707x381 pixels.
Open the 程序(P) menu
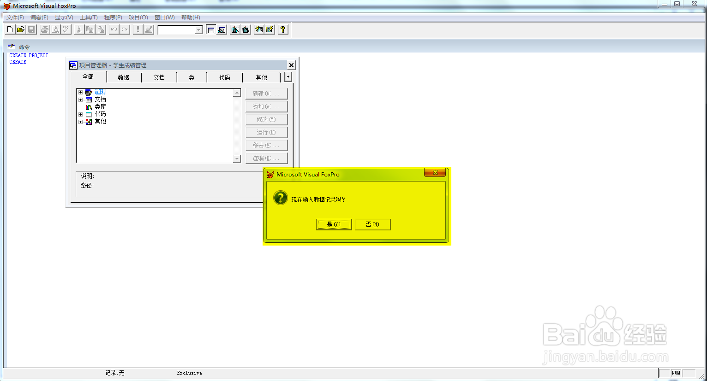(x=113, y=18)
